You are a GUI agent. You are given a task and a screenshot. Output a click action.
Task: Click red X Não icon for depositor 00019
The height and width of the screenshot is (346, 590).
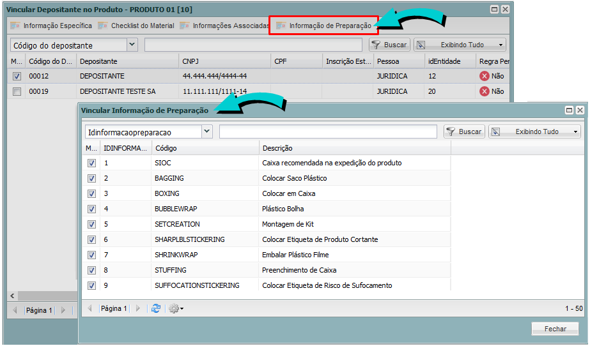click(485, 91)
